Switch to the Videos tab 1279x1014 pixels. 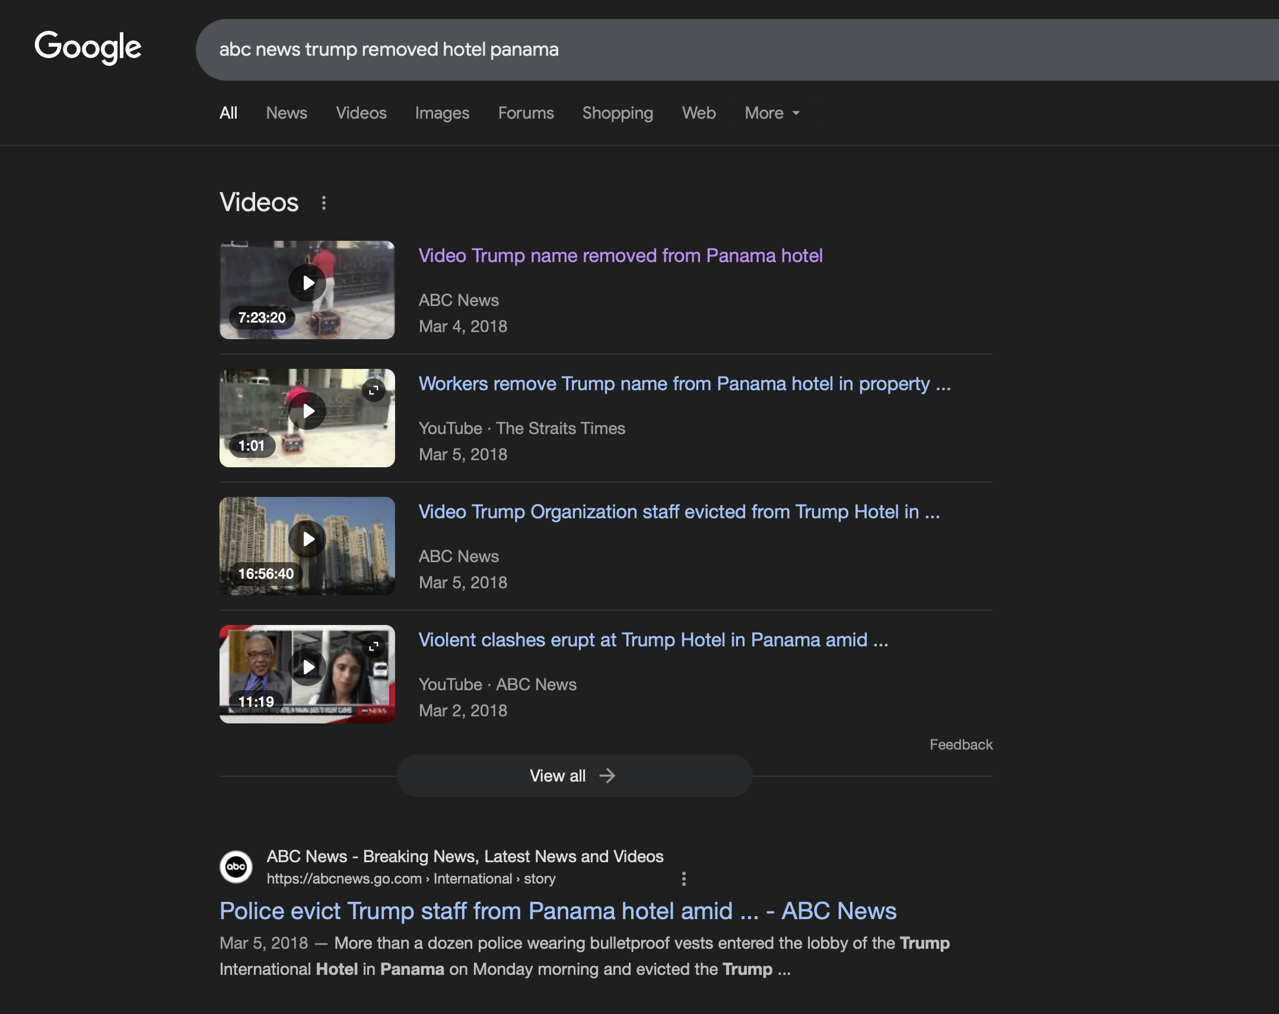coord(361,113)
